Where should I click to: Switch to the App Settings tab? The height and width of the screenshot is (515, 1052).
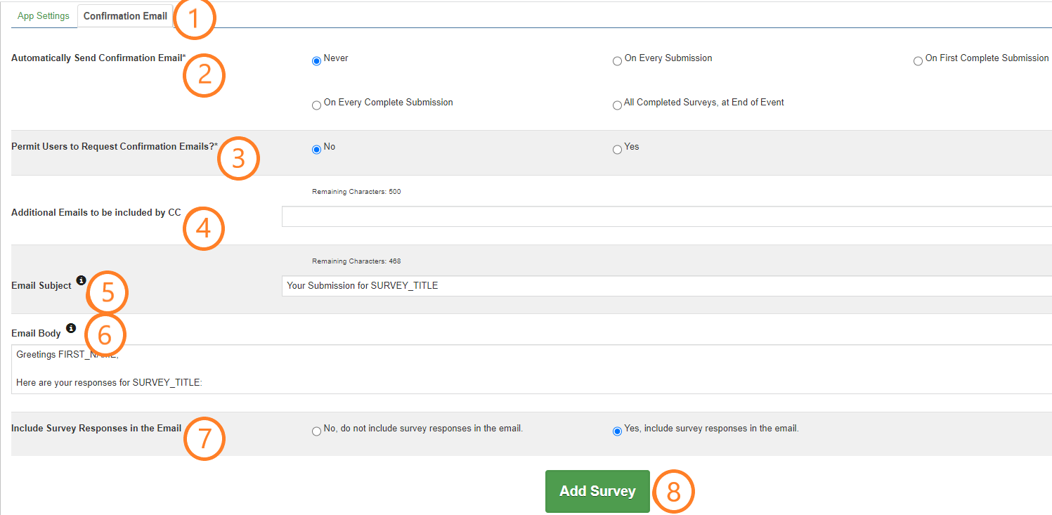pos(44,16)
